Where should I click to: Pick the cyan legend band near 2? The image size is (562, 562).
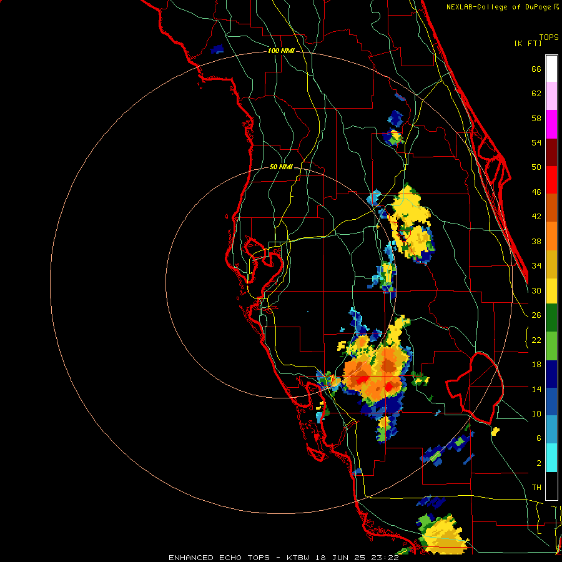coord(551,458)
